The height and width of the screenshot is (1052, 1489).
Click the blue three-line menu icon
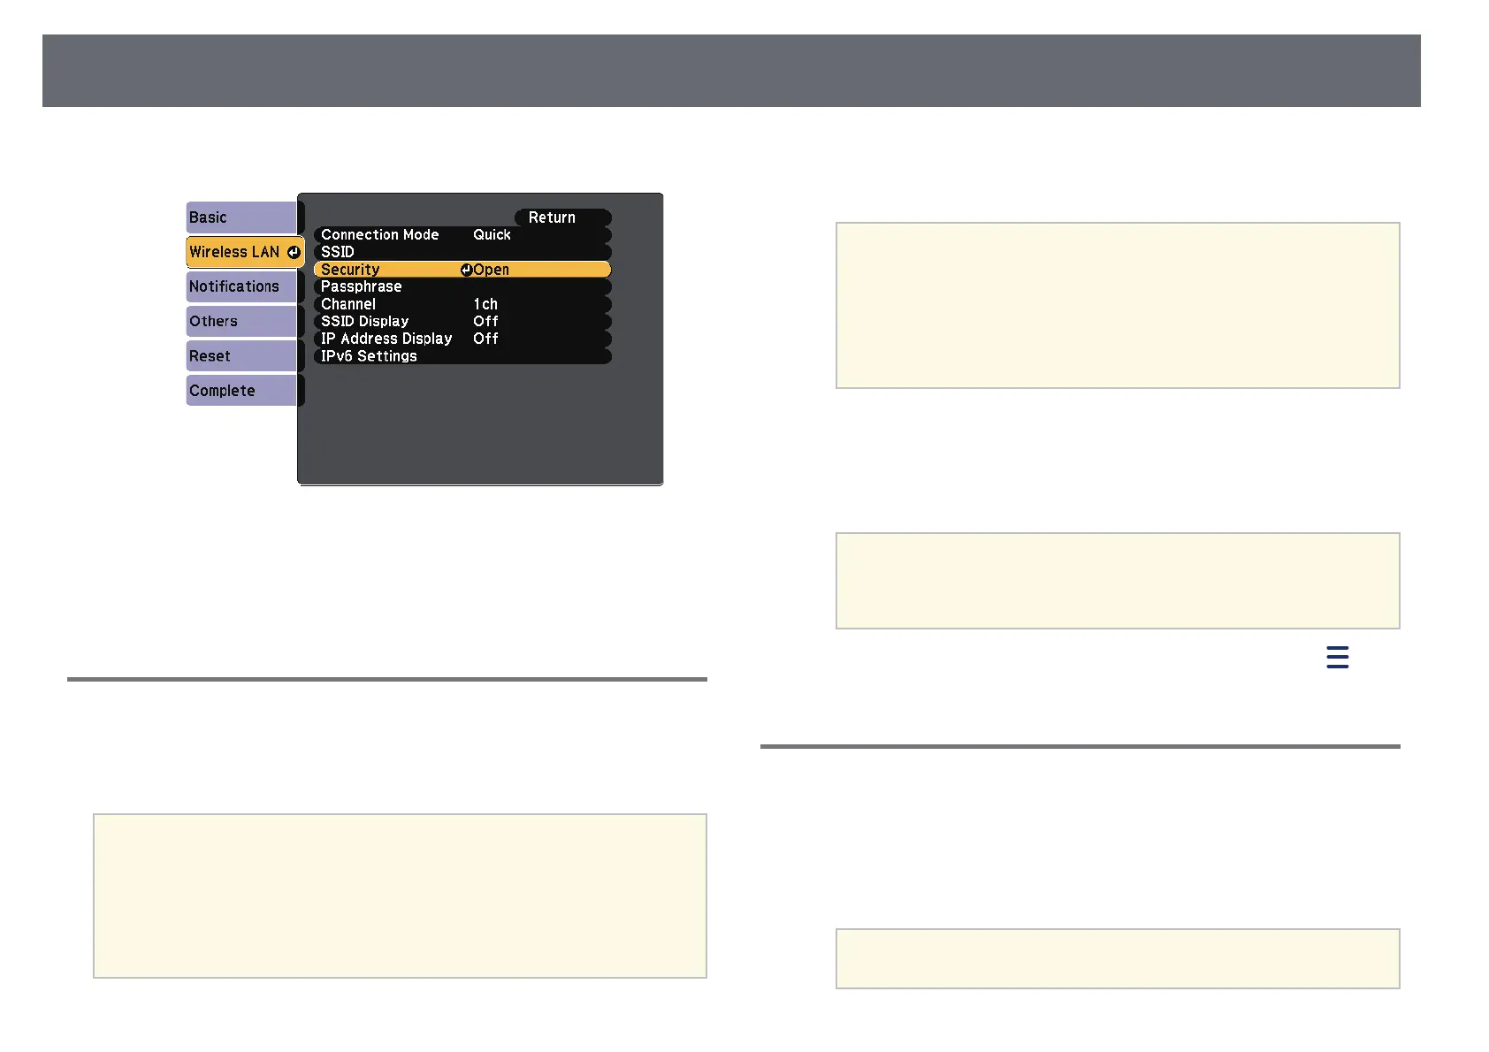click(1337, 657)
